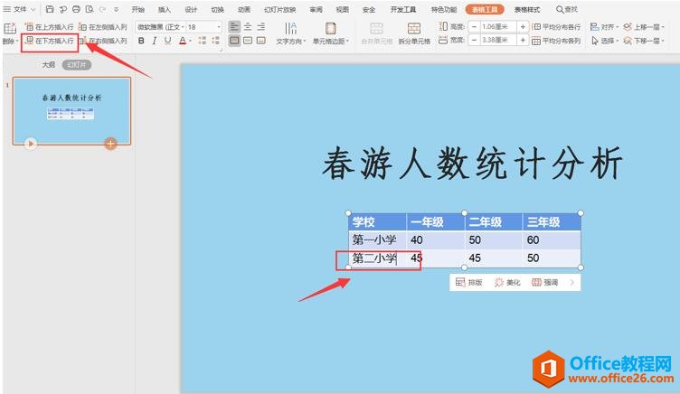Click 上移一层 bring forward
680x394 pixels.
point(644,27)
